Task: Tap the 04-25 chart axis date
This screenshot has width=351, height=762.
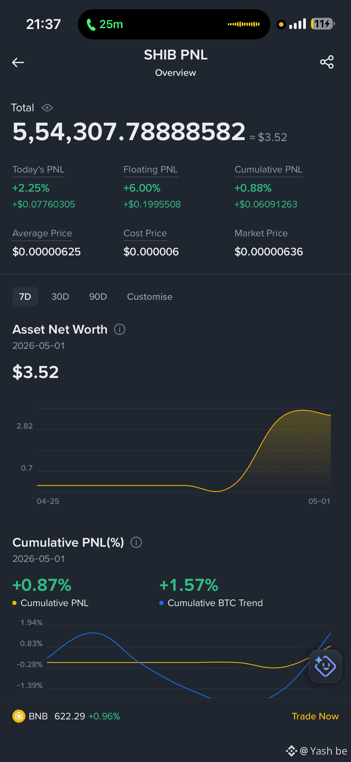Action: [x=48, y=501]
